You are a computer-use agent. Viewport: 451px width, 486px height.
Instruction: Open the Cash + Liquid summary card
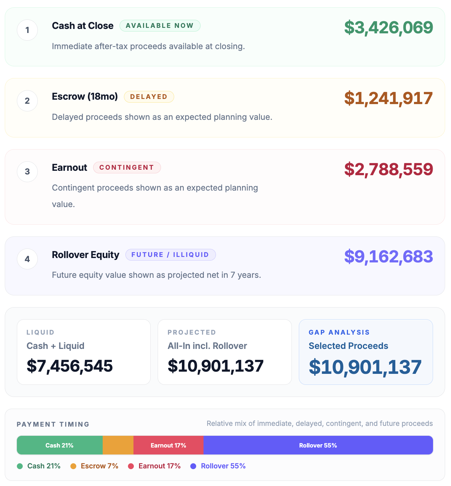[x=84, y=352]
